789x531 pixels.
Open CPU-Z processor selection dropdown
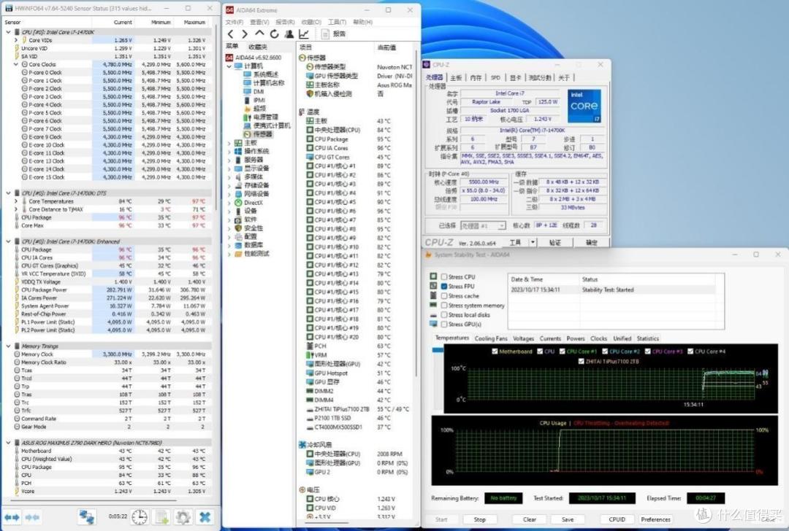(x=502, y=225)
